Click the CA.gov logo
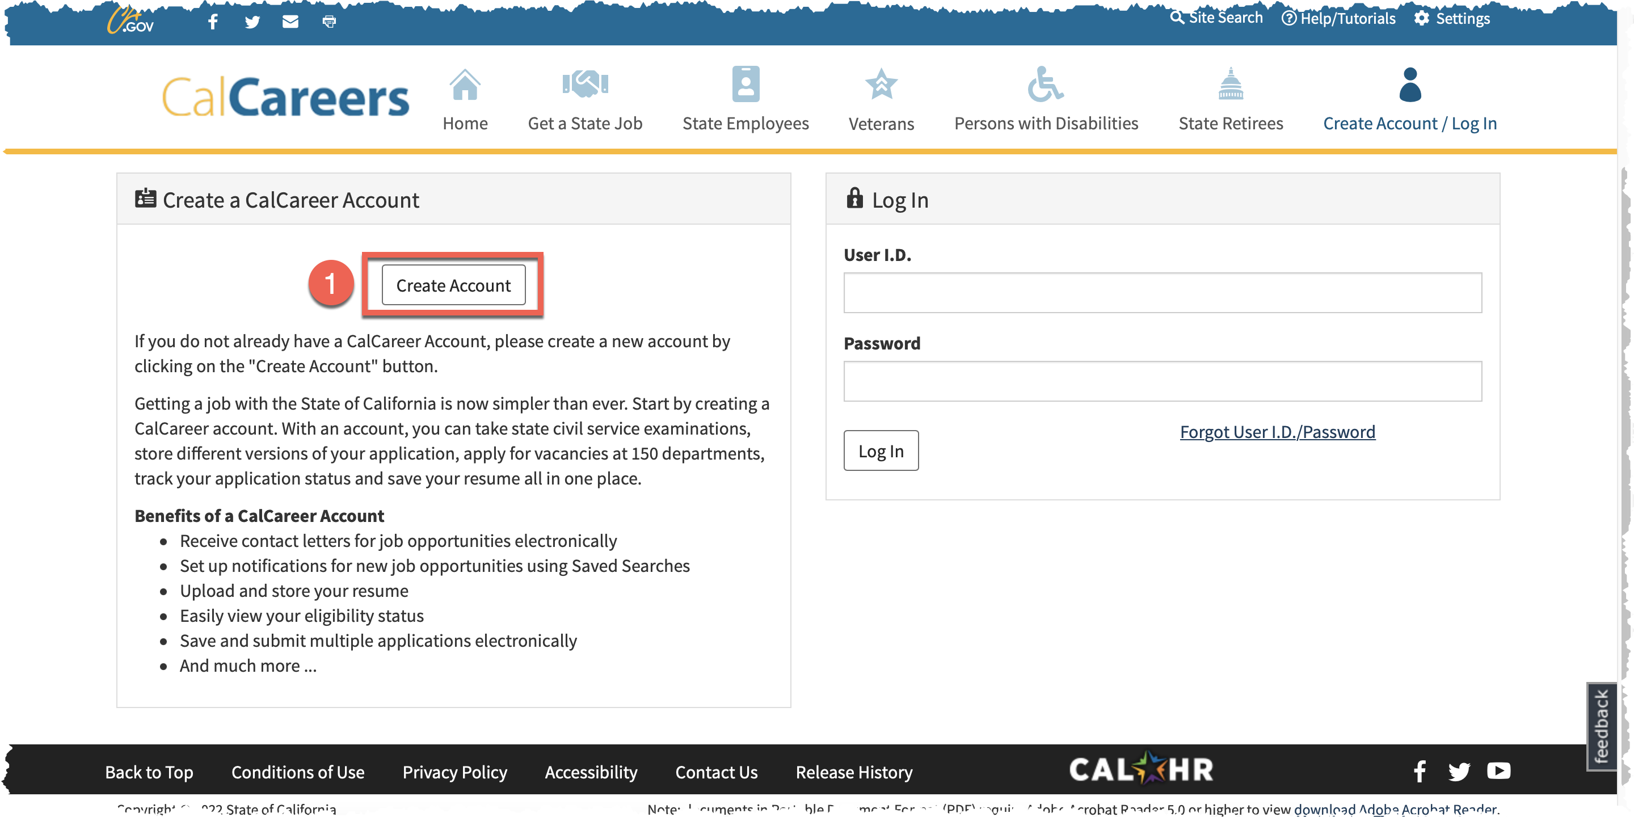The width and height of the screenshot is (1634, 817). click(130, 20)
